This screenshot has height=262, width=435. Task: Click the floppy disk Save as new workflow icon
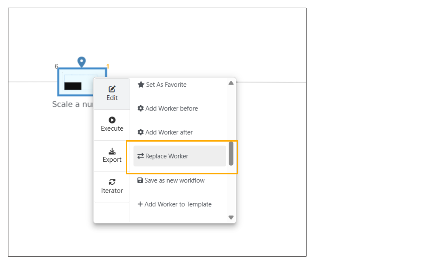[x=140, y=180]
